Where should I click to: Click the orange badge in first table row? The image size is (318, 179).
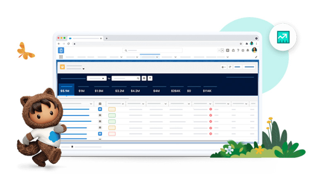112,109
